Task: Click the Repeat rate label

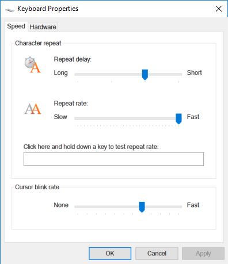Action: tap(71, 104)
